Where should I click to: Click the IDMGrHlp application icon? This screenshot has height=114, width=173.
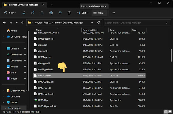pos(35,100)
